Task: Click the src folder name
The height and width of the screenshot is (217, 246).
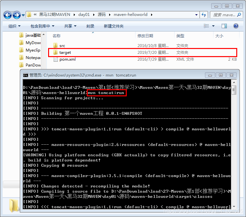Action: (x=62, y=46)
